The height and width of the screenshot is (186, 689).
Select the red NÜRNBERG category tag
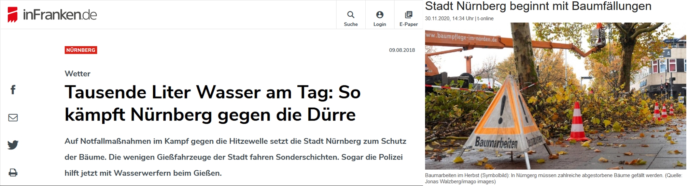(x=81, y=50)
